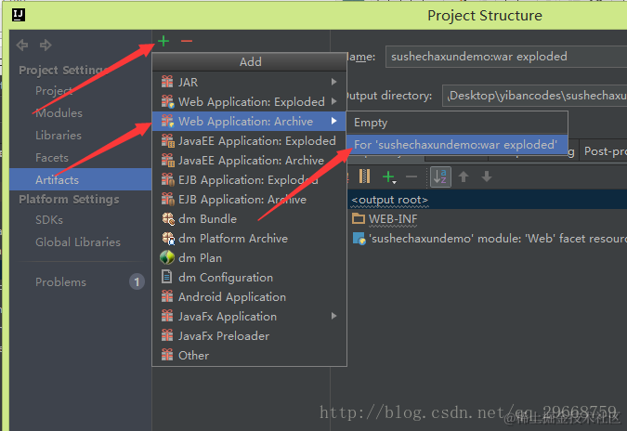
Task: Expand the JAR submenu arrow
Action: click(x=333, y=82)
